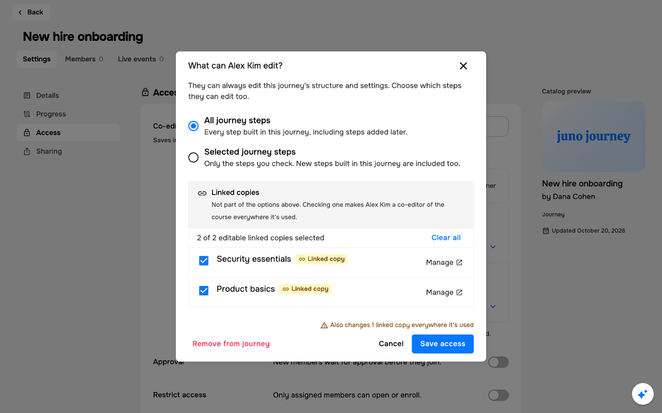Click '2 of 2 editable linked copies selected' text
Screen dimensions: 662x413
[261, 238]
